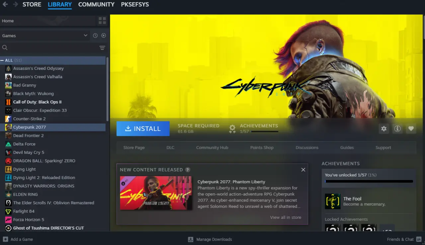Image resolution: width=425 pixels, height=245 pixels.
Task: Install Cyberpunk 2077
Action: click(x=143, y=129)
